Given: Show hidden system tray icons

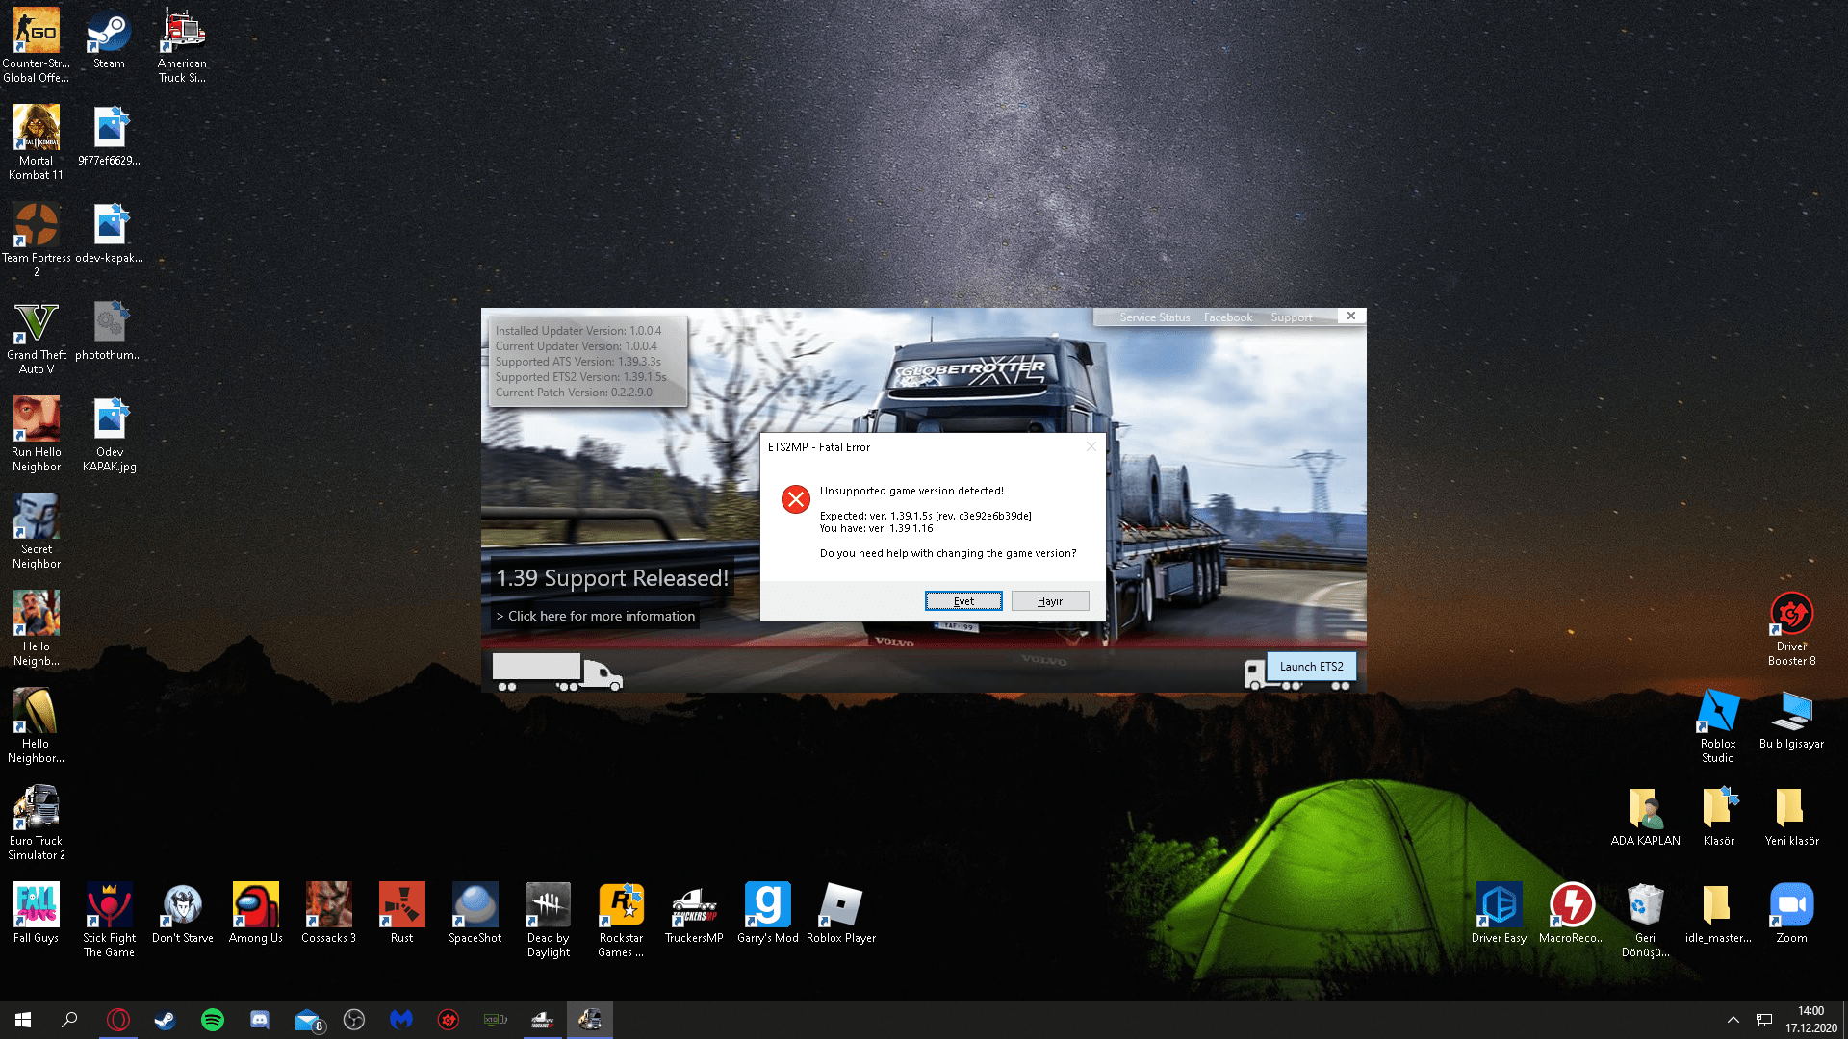Looking at the screenshot, I should (x=1732, y=1020).
